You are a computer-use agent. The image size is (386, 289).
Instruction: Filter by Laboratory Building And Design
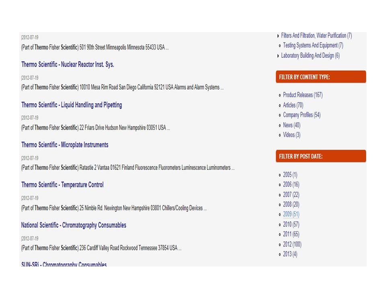pyautogui.click(x=310, y=55)
